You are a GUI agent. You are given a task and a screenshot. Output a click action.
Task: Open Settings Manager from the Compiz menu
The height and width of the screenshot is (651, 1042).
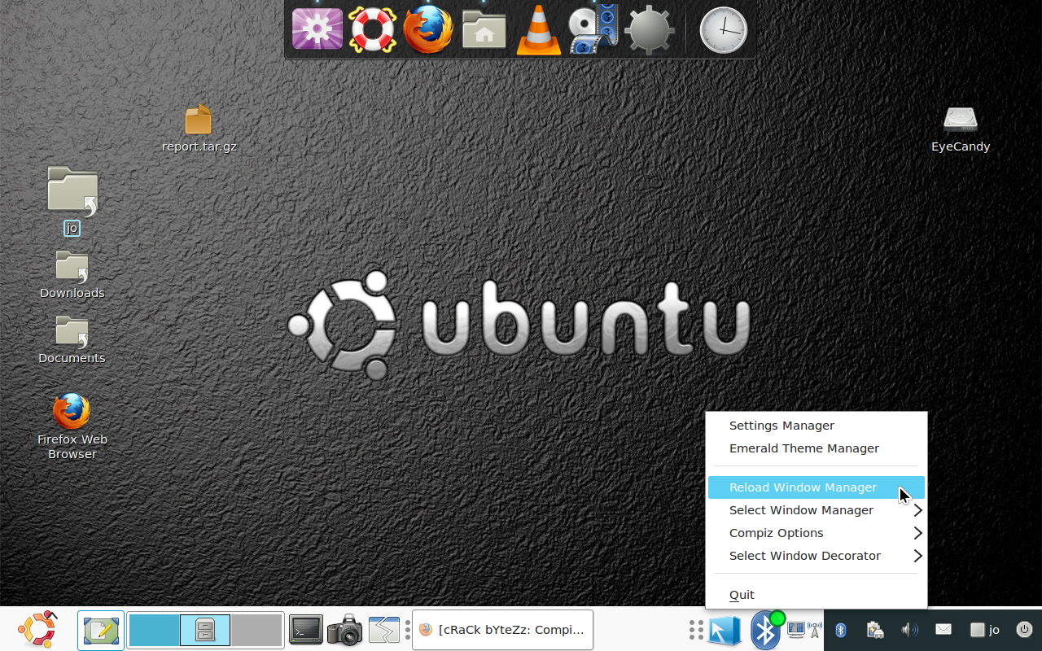coord(781,426)
